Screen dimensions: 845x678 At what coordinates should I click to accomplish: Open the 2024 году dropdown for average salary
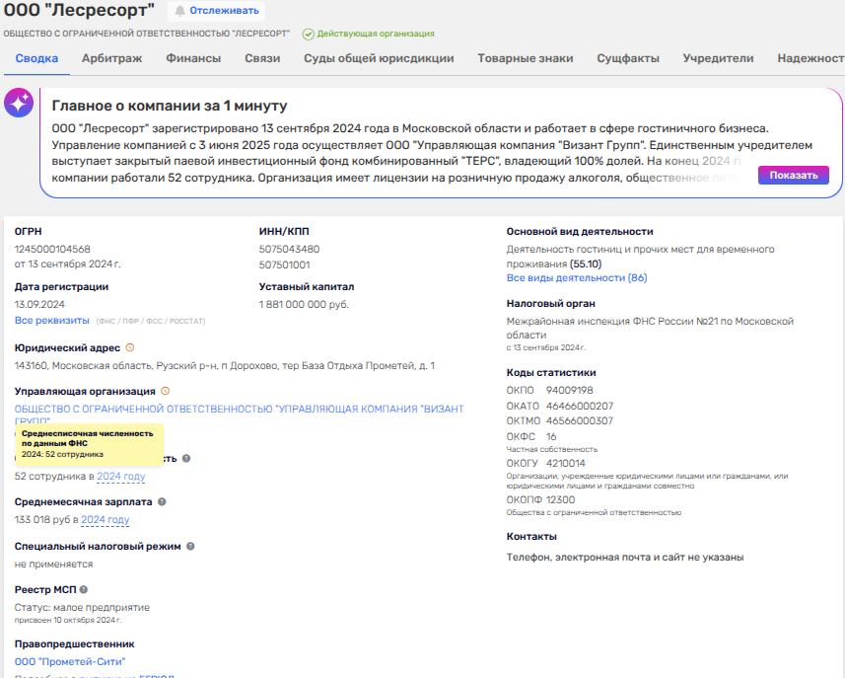tap(105, 520)
